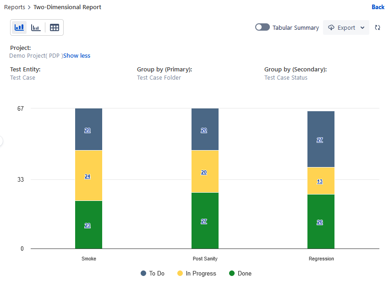Screen dimensions: 389x281
Task: Click the To Do legend dot
Action: 143,273
